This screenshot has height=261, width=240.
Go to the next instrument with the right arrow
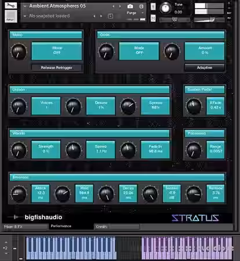120,6
